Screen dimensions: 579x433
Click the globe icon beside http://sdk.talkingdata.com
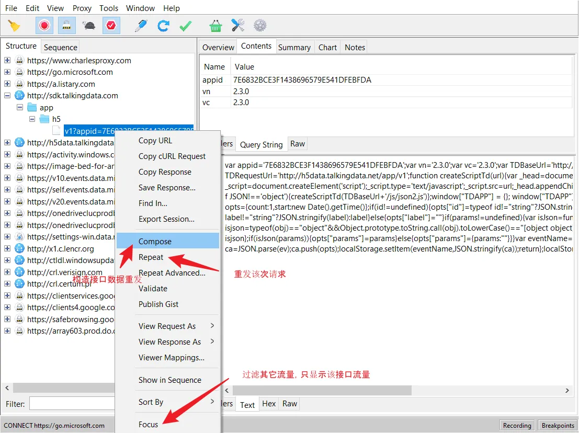19,96
